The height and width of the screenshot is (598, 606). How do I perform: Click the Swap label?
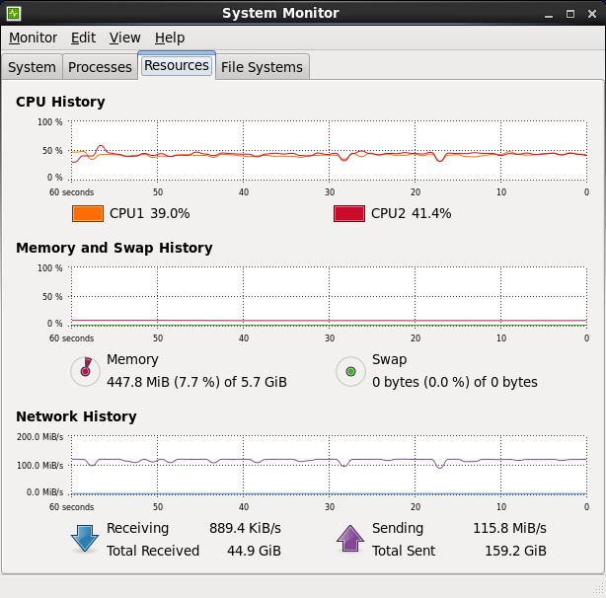tap(389, 359)
